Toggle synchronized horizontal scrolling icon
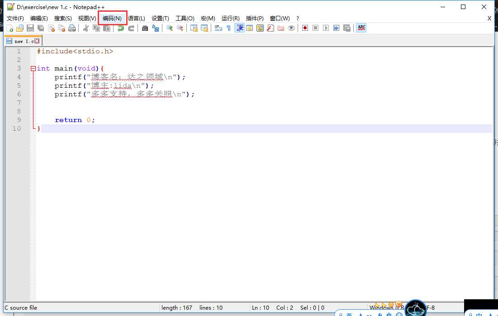 (x=204, y=28)
